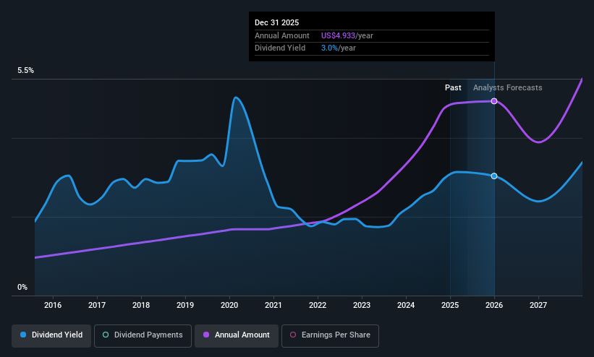Click the 2019 x-axis label
The height and width of the screenshot is (357, 594).
click(185, 305)
